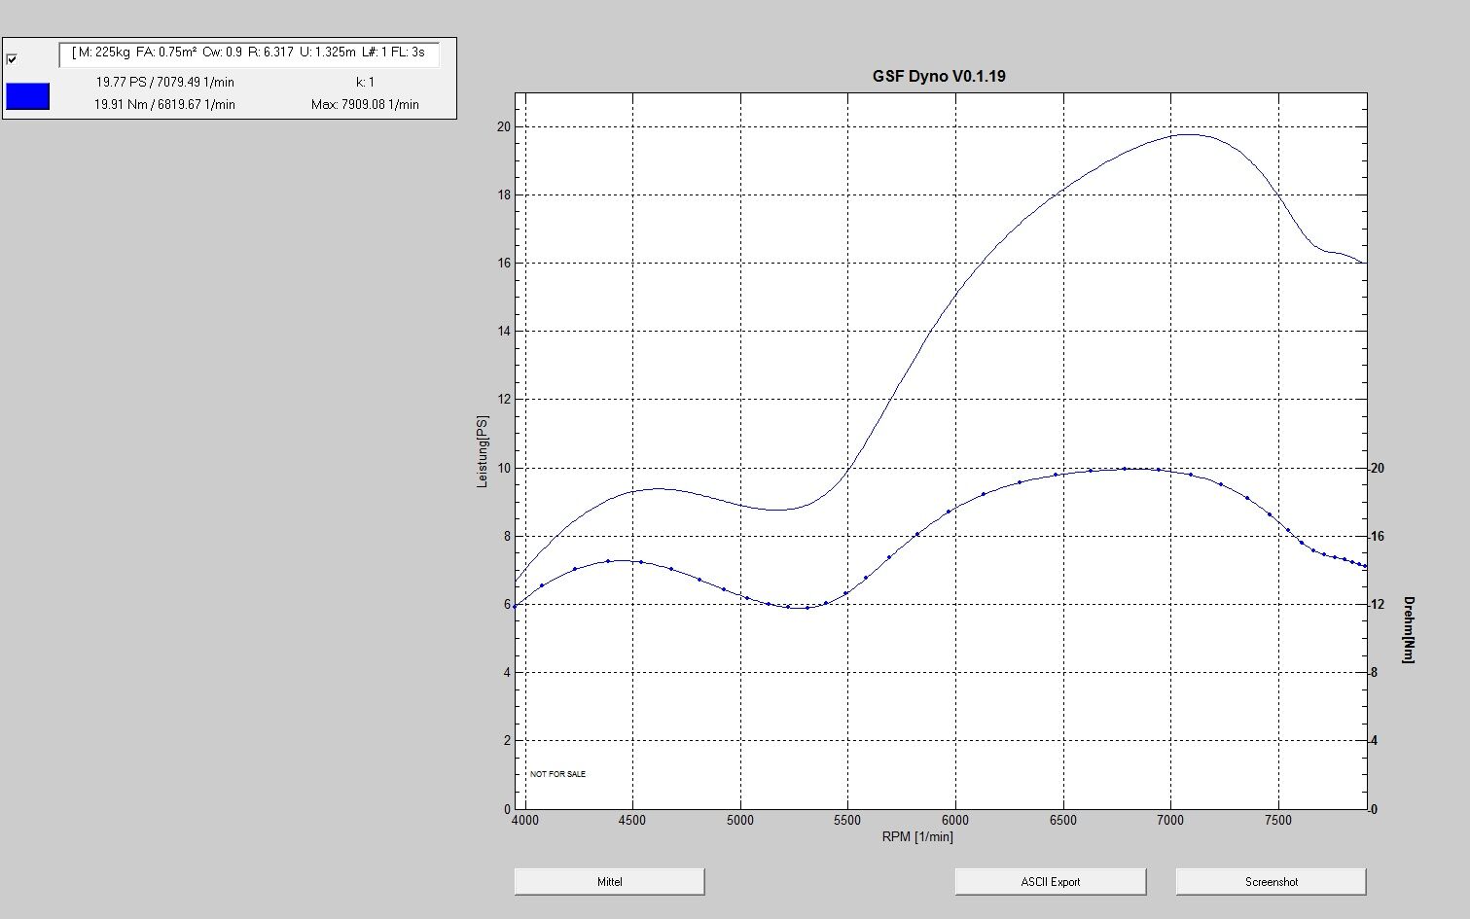The width and height of the screenshot is (1470, 919).
Task: Click the Leistung[PS] left axis label
Action: coord(482,451)
